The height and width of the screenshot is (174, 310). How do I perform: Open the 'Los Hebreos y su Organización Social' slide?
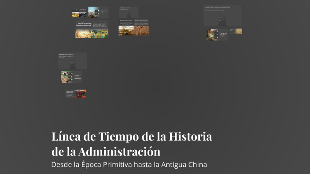coord(92,29)
